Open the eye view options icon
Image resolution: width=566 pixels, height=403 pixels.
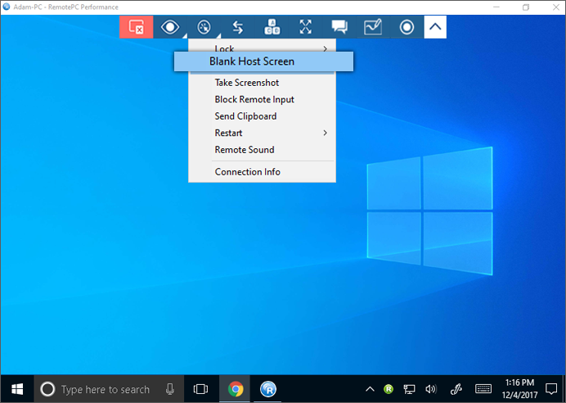[x=170, y=27]
